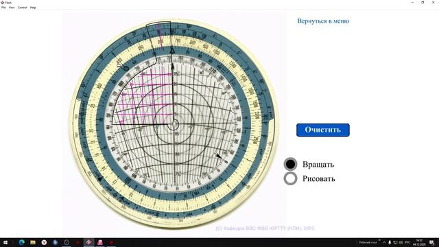Select the Вращать radio button

[x=290, y=164]
